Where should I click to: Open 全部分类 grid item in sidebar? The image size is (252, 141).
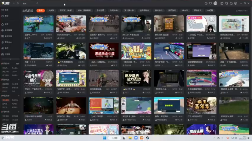7,36
